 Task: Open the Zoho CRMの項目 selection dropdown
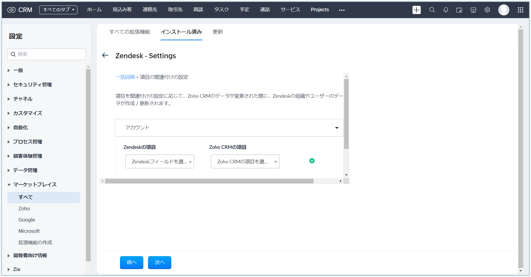pyautogui.click(x=245, y=161)
